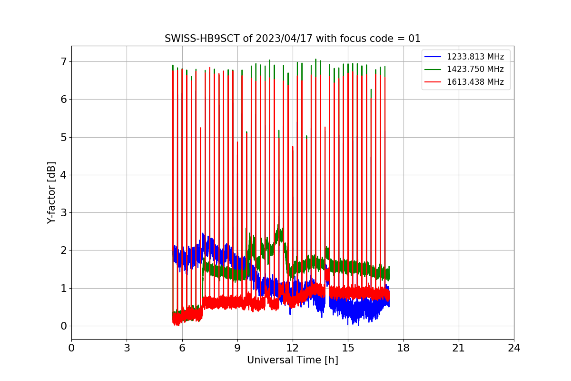Screen dimensions: 571x381
Task: Click y-axis tick label 0
Action: click(x=63, y=326)
